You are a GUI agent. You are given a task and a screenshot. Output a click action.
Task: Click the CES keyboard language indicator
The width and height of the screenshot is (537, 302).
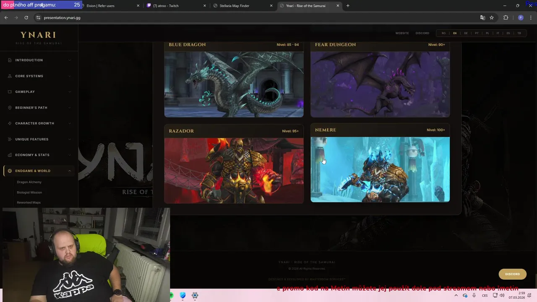[x=485, y=295]
